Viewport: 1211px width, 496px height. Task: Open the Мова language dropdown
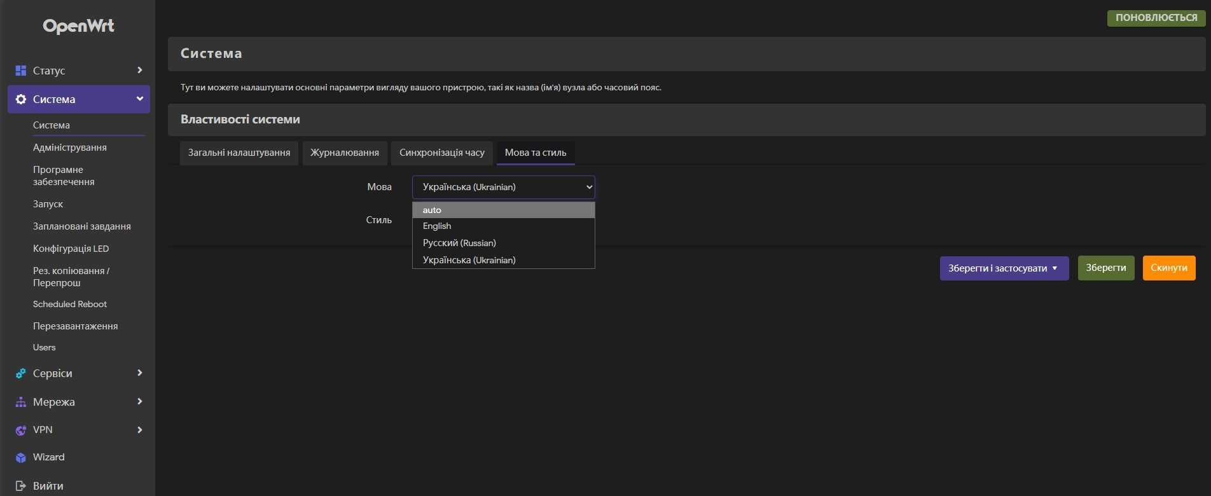(x=504, y=187)
